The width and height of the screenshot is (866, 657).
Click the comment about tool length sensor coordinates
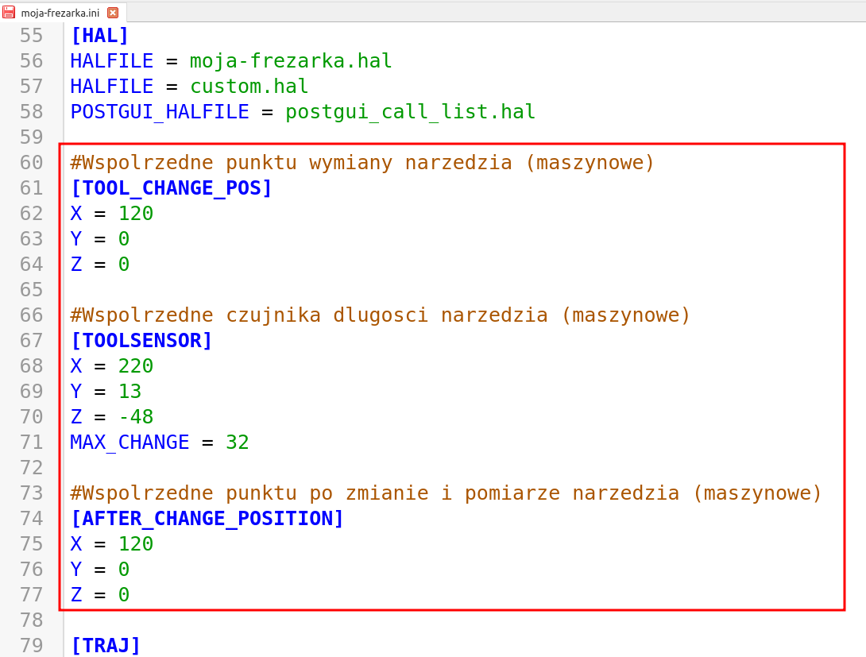(380, 315)
